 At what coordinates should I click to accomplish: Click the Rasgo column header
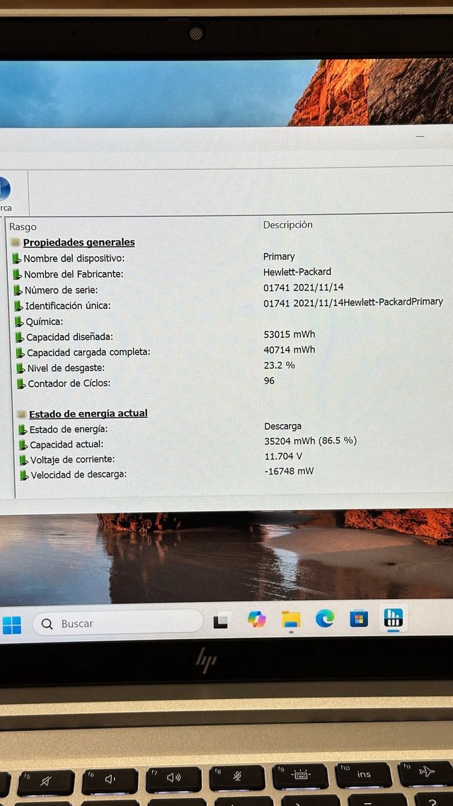[23, 227]
